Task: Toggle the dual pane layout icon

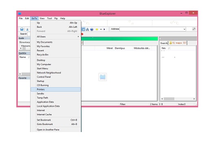Action: click(x=83, y=29)
